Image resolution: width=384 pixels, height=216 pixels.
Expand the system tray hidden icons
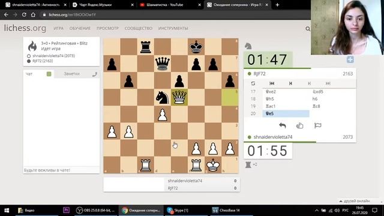pos(317,211)
